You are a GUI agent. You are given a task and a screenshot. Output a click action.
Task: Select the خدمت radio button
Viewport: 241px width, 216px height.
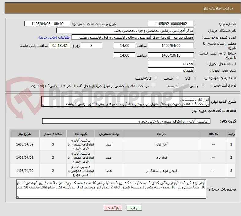pyautogui.click(x=178, y=78)
